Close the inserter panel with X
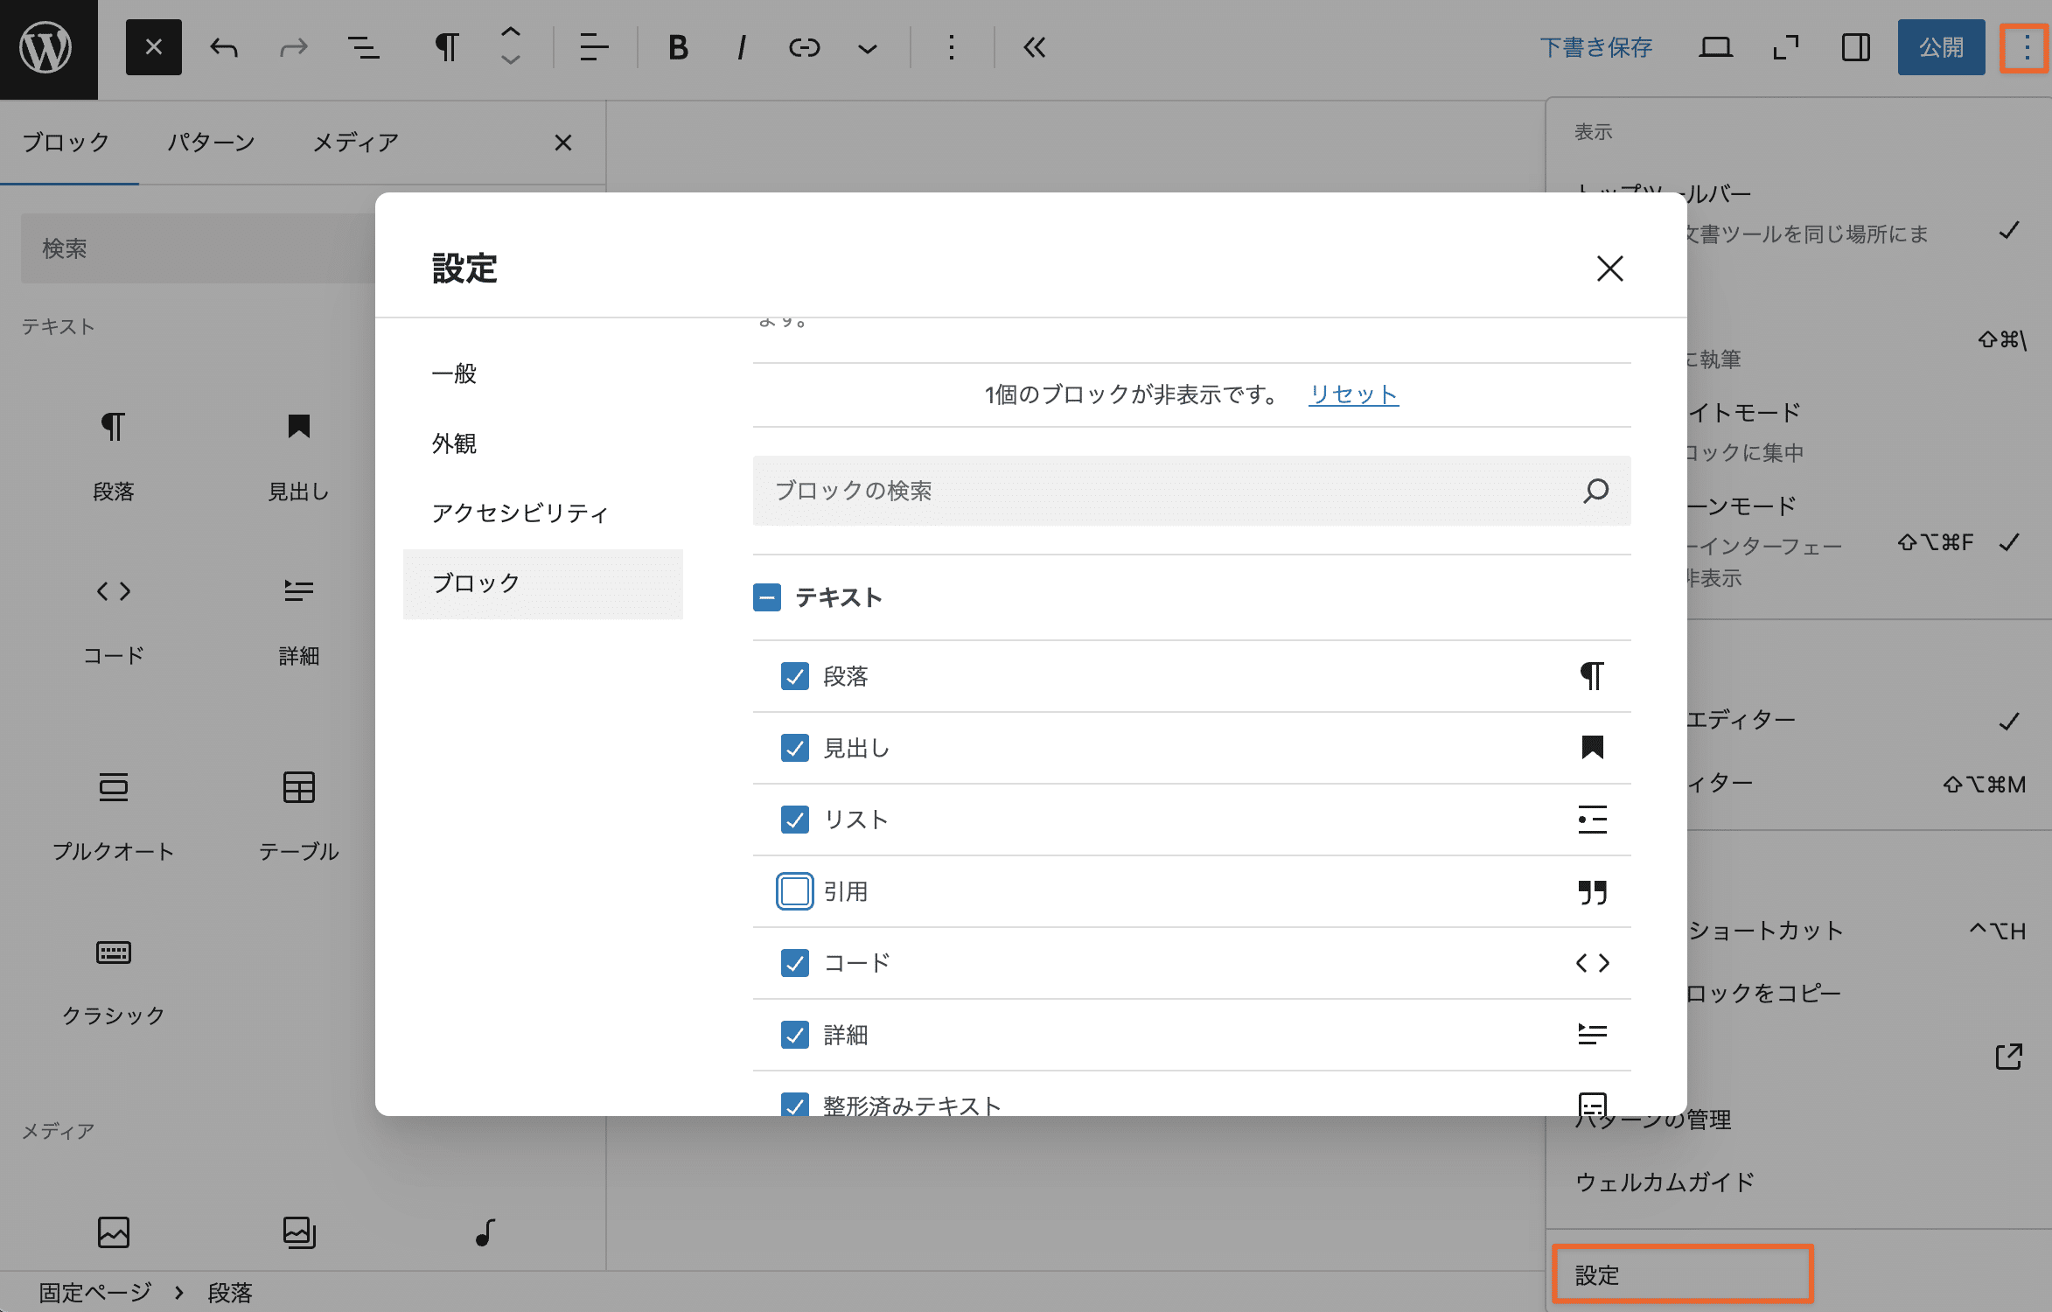This screenshot has width=2052, height=1312. click(563, 143)
